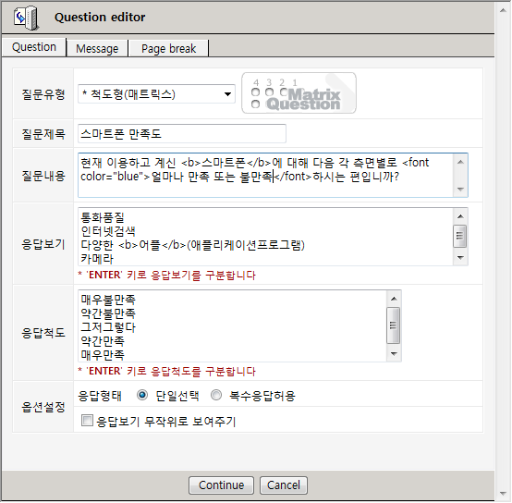Click up arrow of 응답척도 scrollbar
The height and width of the screenshot is (503, 512).
(x=394, y=299)
